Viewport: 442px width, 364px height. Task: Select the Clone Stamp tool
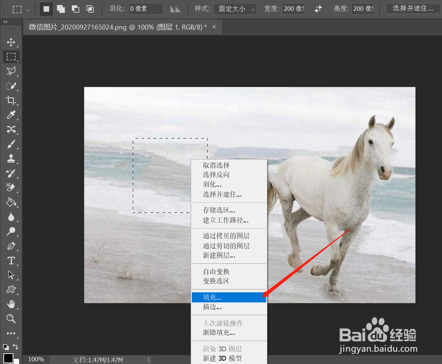[11, 159]
